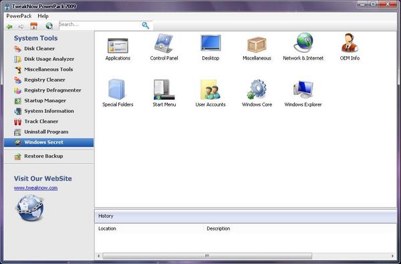Close the TweakNow PowerPack window
This screenshot has width=401, height=264.
tap(388, 4)
